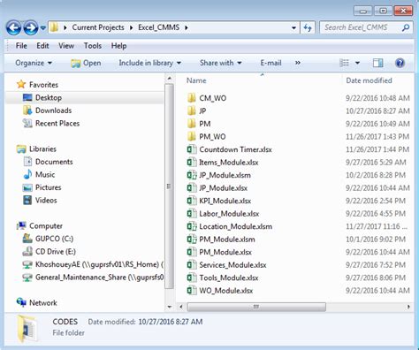Viewport: 419px width, 350px height.
Task: Open General_Maintenance_Share network drive
Action: [x=93, y=278]
